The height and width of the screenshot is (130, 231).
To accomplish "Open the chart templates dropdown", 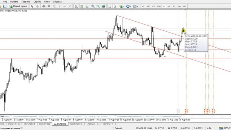I will (135, 6).
